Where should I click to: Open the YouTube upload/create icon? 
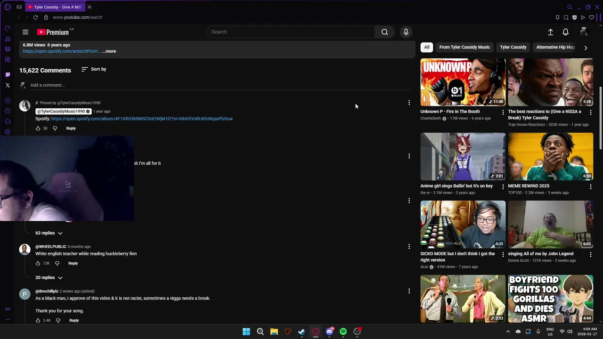pyautogui.click(x=550, y=32)
